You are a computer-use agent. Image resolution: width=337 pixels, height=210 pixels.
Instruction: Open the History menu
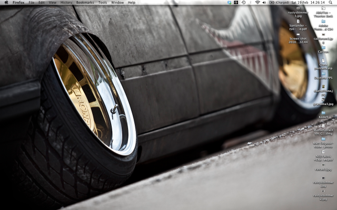(66, 2)
